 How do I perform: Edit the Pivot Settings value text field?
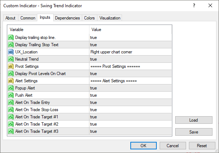[x=130, y=66]
